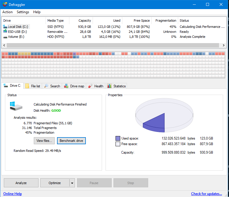Image resolution: width=229 pixels, height=197 pixels.
Task: Select the ESD-USB (D:) row name
Action: (x=17, y=32)
